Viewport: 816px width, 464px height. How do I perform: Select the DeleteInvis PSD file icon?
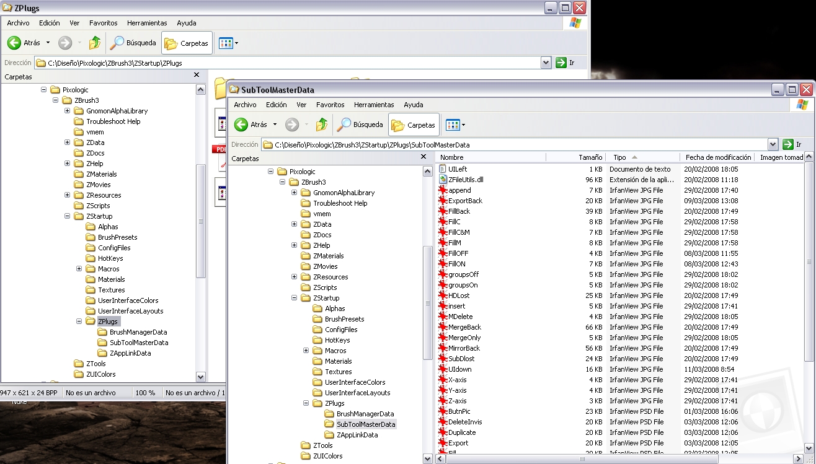click(x=443, y=421)
